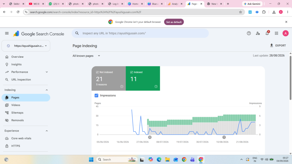Open Windows Start menu
The height and width of the screenshot is (164, 292).
91,159
